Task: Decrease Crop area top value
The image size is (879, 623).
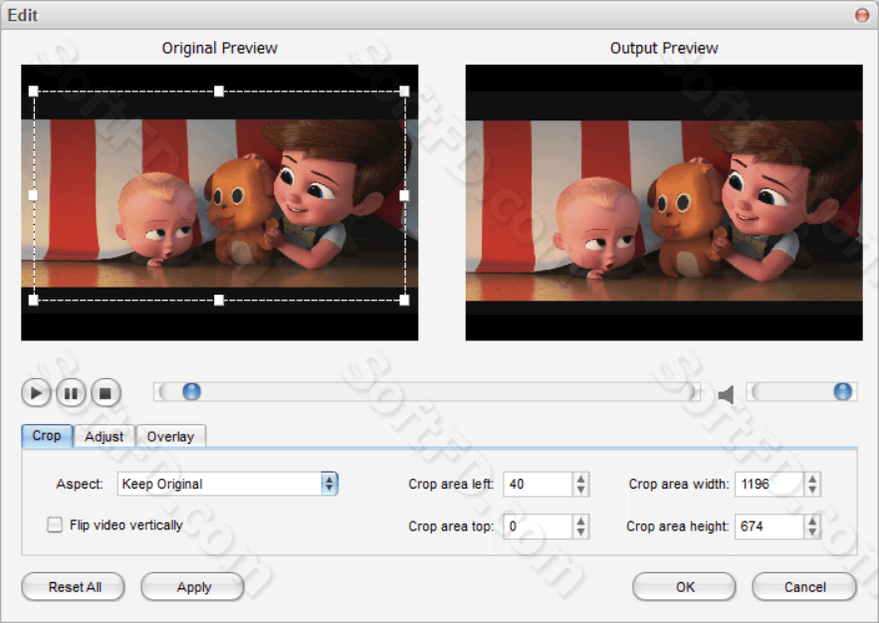Action: click(x=580, y=532)
